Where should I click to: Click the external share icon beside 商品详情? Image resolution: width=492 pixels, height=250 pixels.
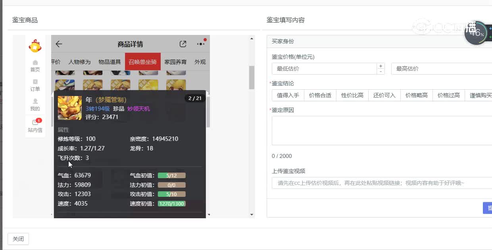(183, 44)
